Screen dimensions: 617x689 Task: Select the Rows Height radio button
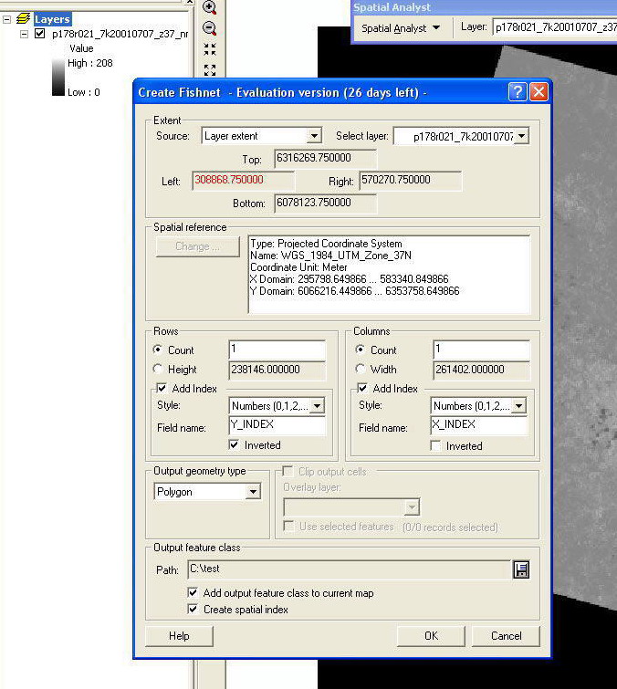158,369
